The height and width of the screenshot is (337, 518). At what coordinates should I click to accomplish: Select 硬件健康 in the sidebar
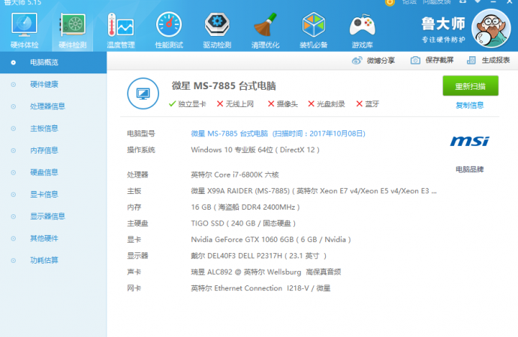coord(44,85)
